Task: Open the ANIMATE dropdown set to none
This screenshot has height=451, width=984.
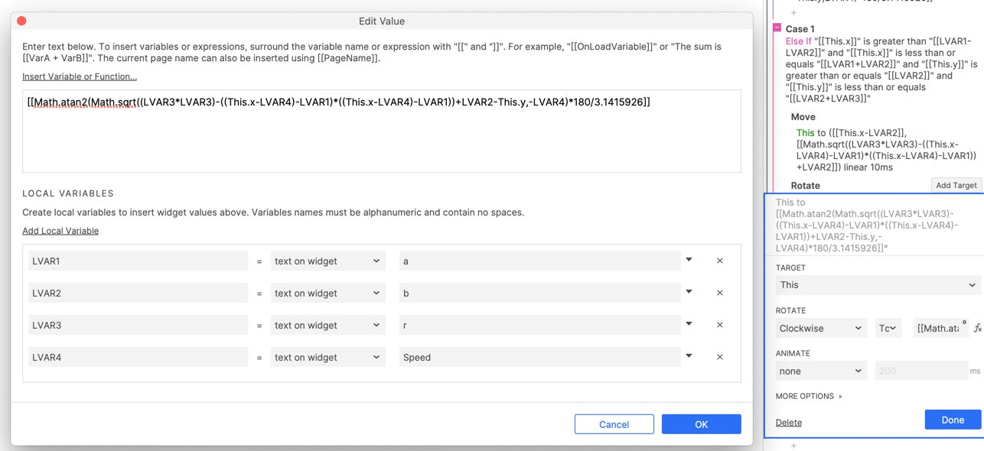Action: click(x=820, y=371)
